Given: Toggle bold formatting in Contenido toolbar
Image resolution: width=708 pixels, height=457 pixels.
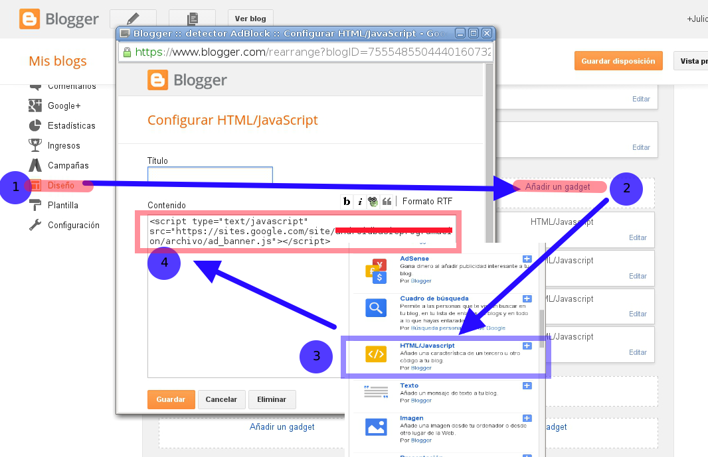Looking at the screenshot, I should (x=347, y=201).
